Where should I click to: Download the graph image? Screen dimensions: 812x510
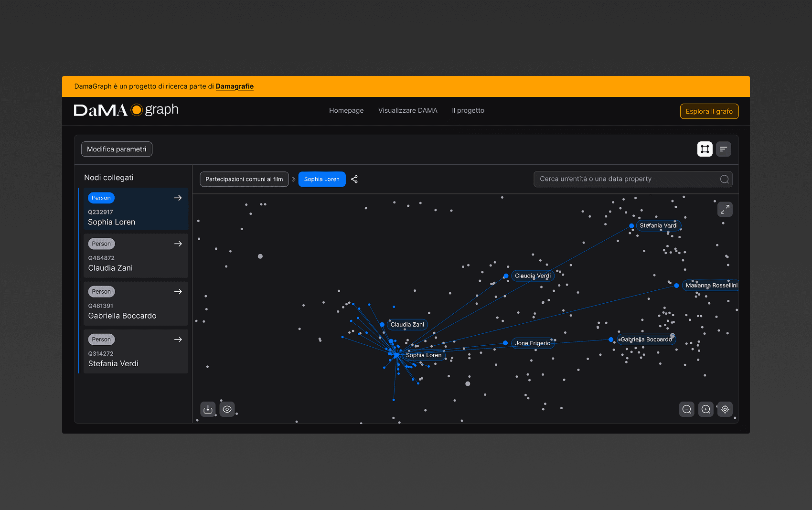[208, 409]
